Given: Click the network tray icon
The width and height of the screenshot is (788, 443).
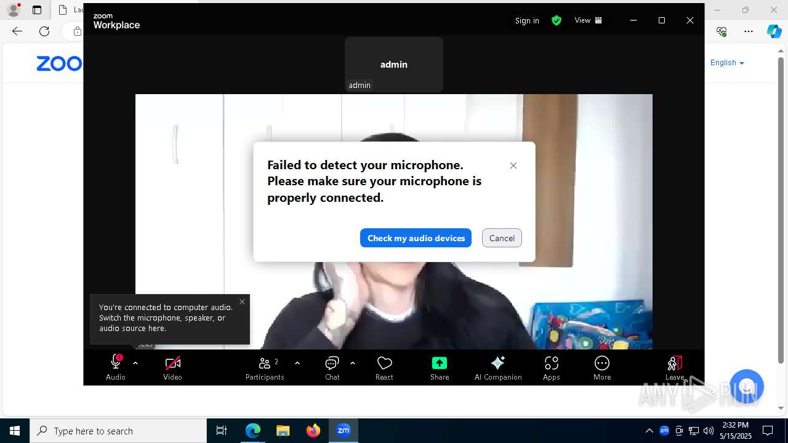Looking at the screenshot, I should click(694, 431).
